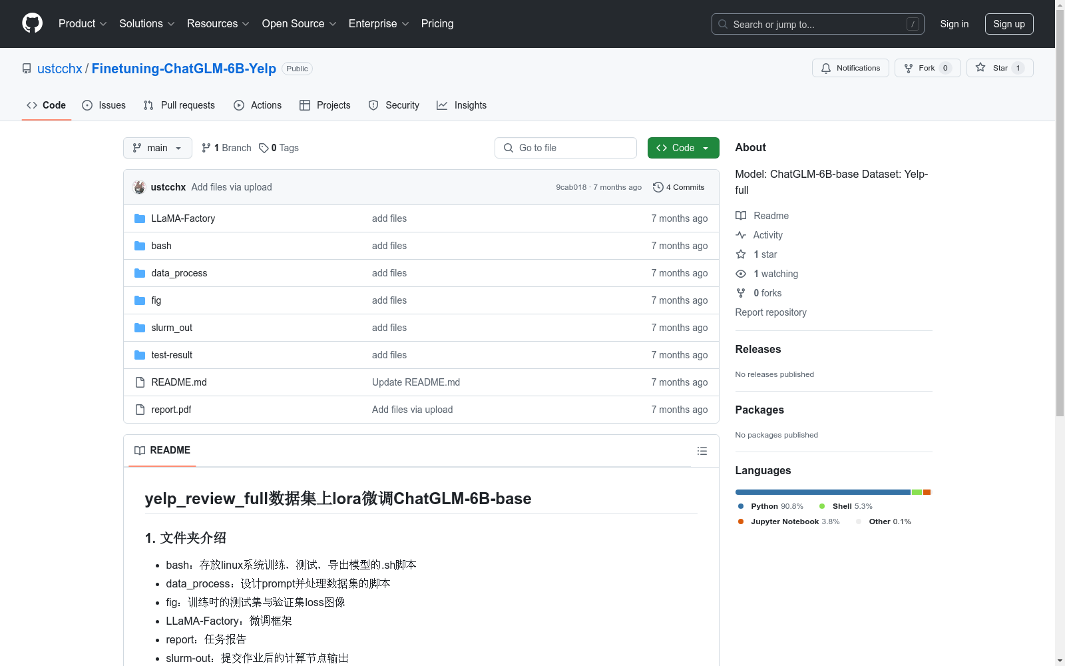Click the Readme book icon in About
Screen dimensions: 1065x666
click(x=741, y=216)
